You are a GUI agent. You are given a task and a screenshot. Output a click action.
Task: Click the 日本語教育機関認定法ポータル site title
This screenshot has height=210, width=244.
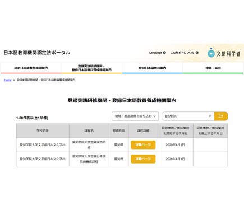pyautogui.click(x=37, y=53)
